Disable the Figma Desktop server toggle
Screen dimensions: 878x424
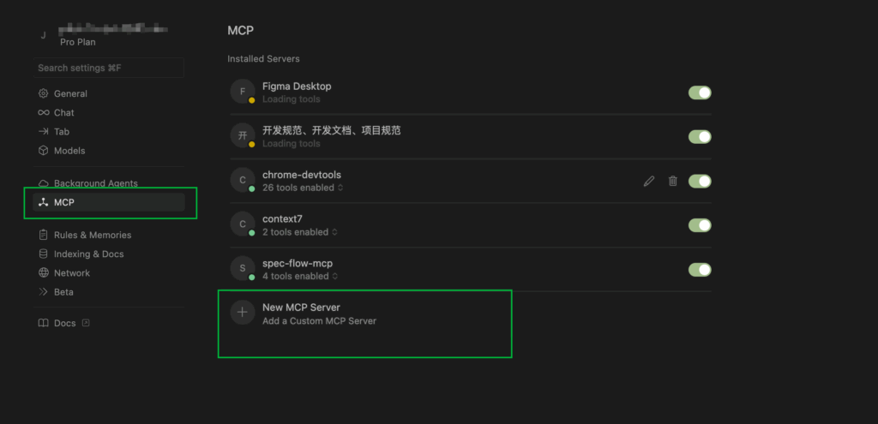pos(700,93)
